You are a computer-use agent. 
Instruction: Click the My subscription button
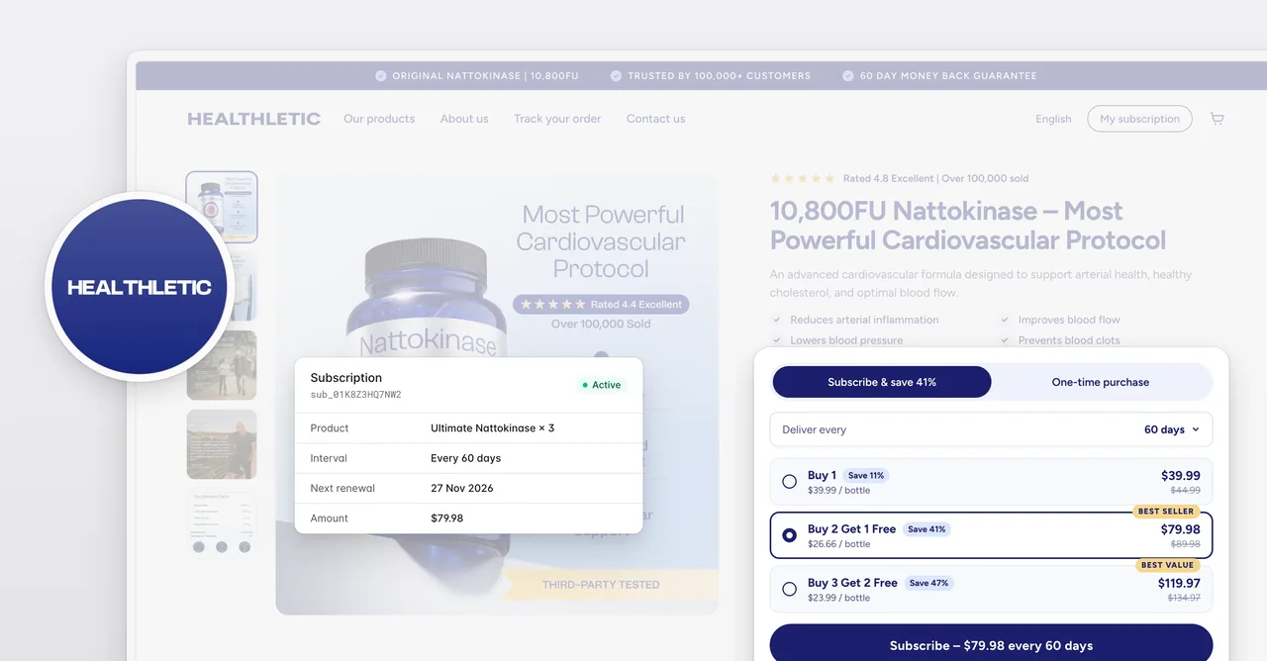[x=1139, y=119]
